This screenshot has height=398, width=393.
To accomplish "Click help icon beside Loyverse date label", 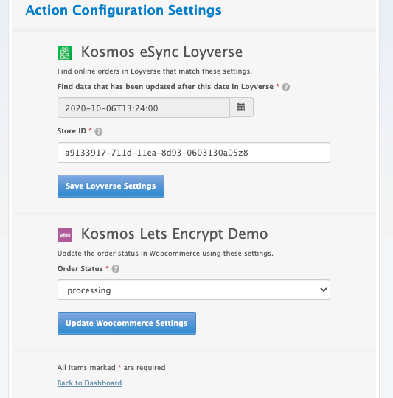I will 286,87.
